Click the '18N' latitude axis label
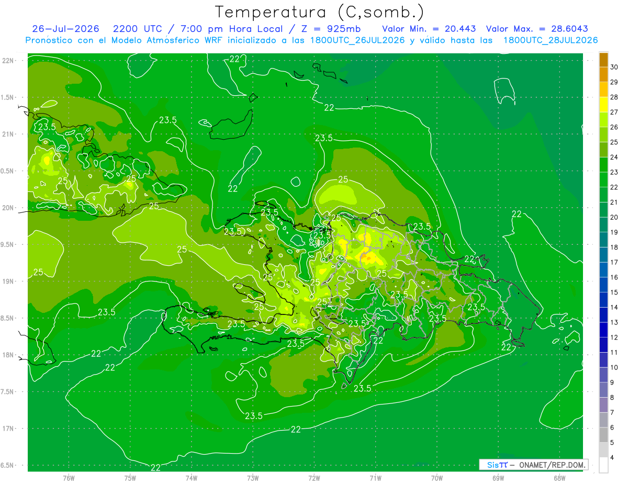The width and height of the screenshot is (628, 485). (8, 355)
